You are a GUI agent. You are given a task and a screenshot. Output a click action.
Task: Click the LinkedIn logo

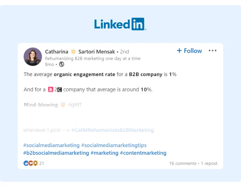(x=120, y=24)
